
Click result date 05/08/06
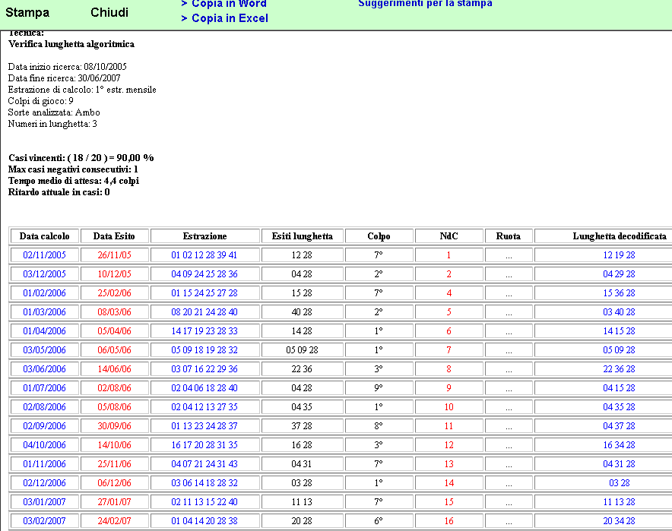pyautogui.click(x=115, y=407)
